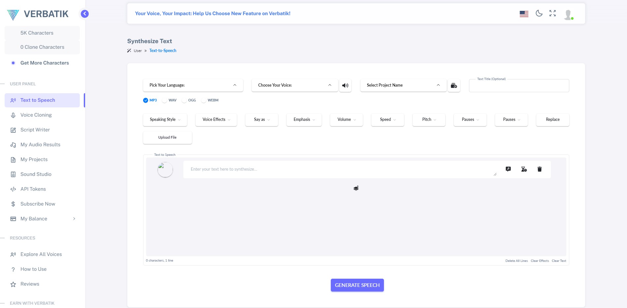Screen dimensions: 627x308
Task: Click the Reviews star icon
Action: [13, 284]
